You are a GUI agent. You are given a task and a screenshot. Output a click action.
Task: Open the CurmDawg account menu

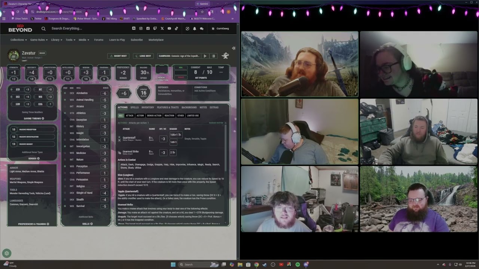click(220, 28)
